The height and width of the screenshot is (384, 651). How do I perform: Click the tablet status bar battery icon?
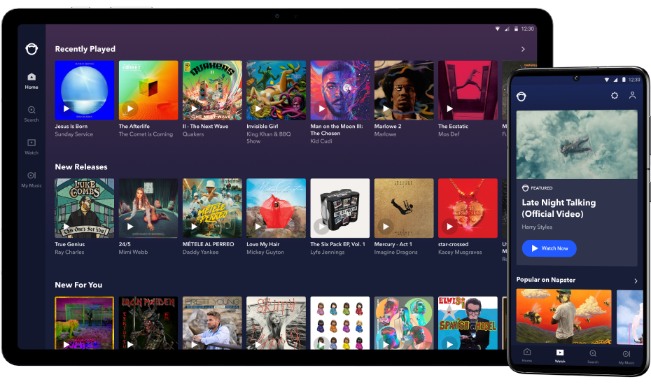tap(516, 29)
